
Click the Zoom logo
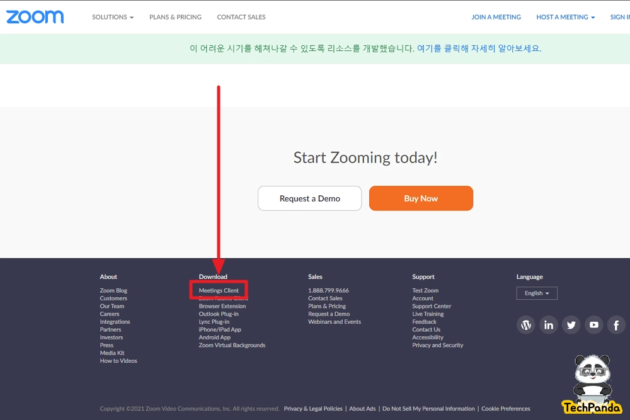35,17
